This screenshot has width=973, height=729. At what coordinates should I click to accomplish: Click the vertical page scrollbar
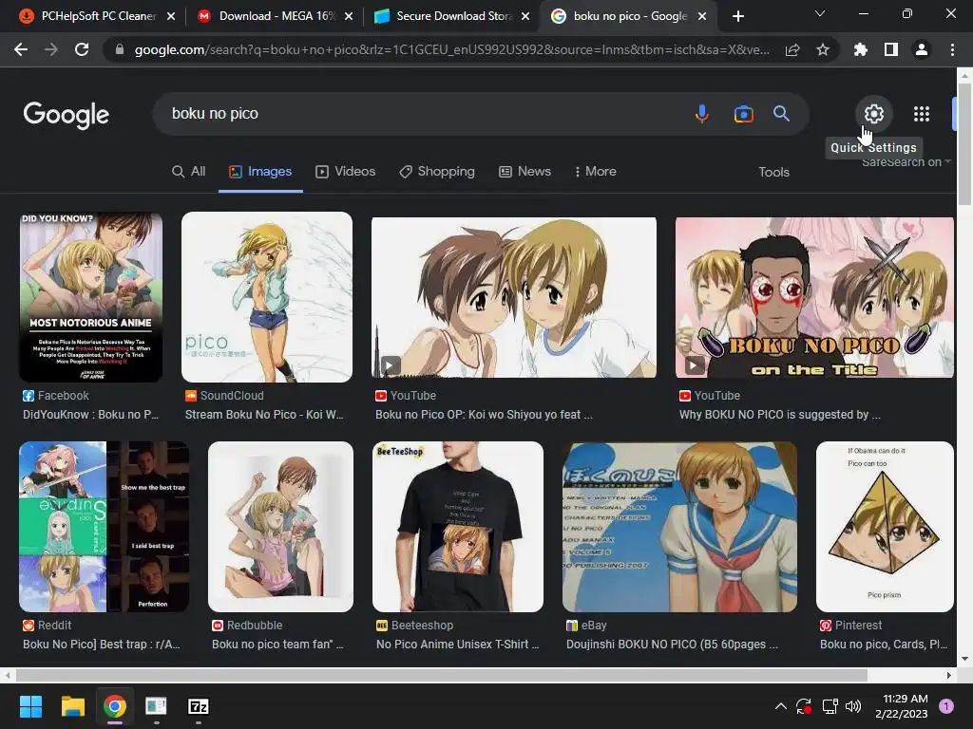[964, 142]
